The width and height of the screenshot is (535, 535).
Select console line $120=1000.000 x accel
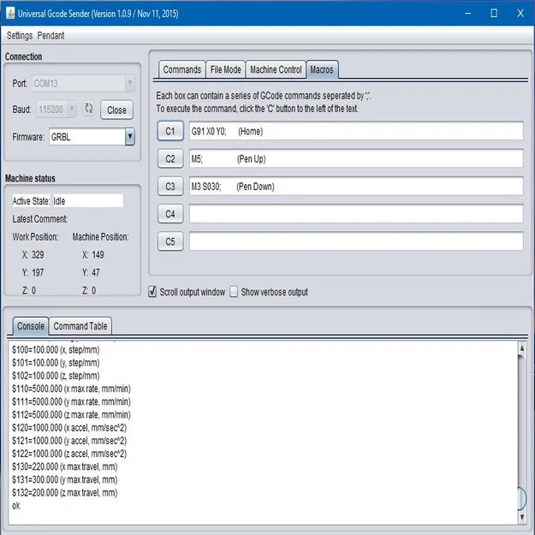(x=69, y=427)
